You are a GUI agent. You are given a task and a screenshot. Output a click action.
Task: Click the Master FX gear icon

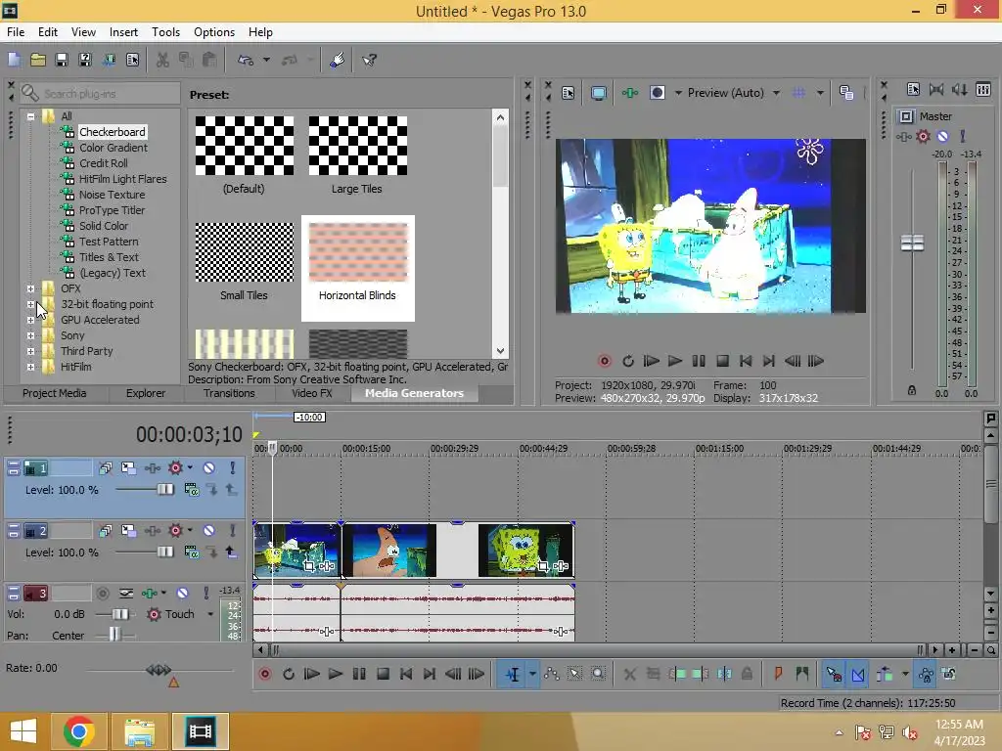tap(923, 137)
